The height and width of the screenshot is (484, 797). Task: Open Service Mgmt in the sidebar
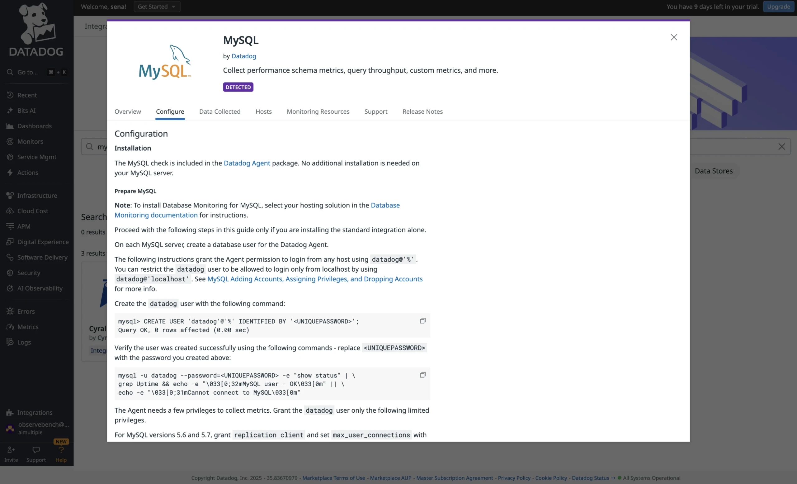pyautogui.click(x=36, y=157)
